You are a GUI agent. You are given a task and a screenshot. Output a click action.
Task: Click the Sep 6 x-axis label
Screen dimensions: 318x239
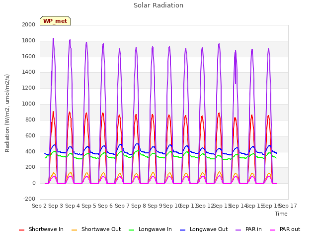pos(105,206)
